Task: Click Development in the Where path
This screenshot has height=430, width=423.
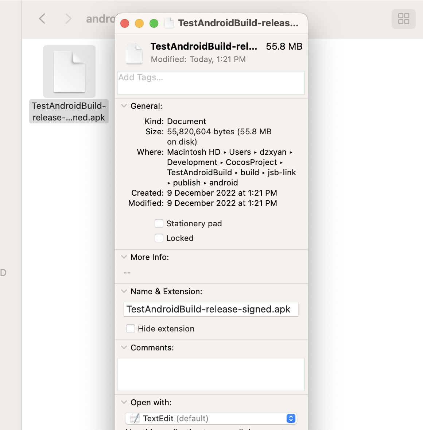Action: point(192,162)
